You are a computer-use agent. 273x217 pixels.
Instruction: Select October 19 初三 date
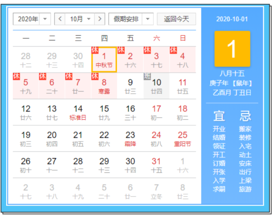coord(26,139)
